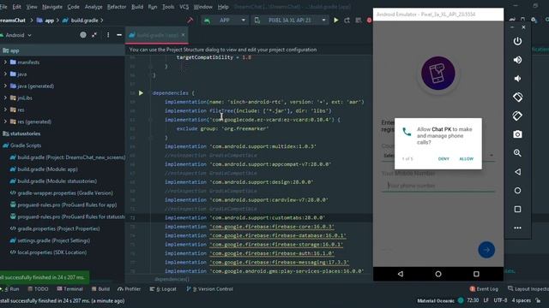
Task: Select gradle.properties (Project Properties)
Action: (58, 228)
